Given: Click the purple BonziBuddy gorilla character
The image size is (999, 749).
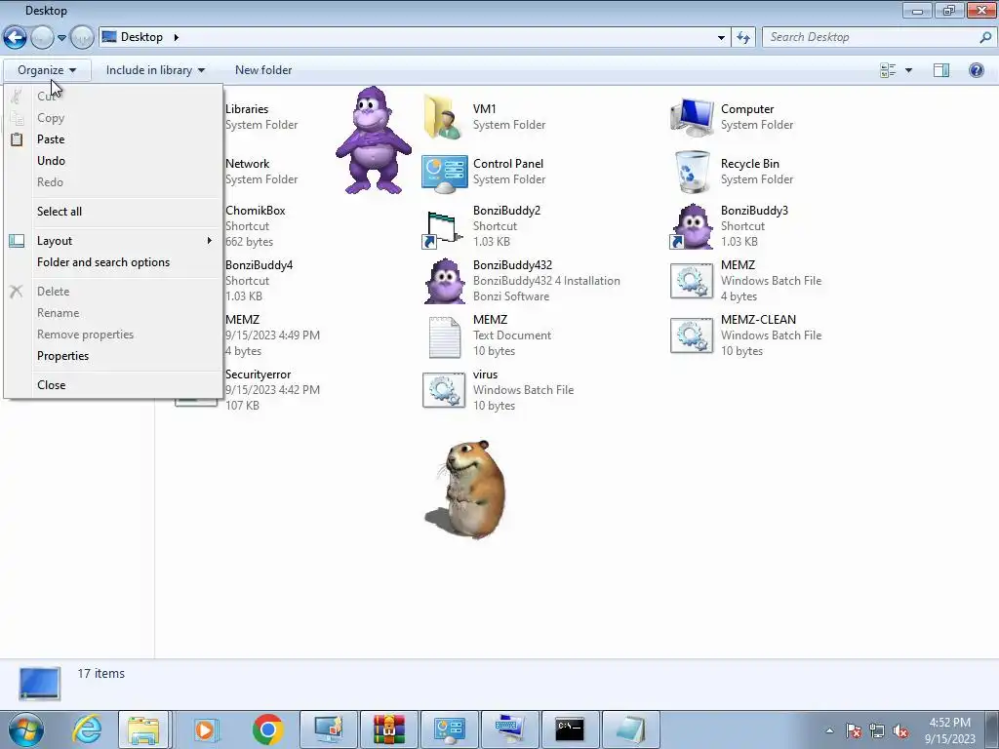Looking at the screenshot, I should coord(374,140).
